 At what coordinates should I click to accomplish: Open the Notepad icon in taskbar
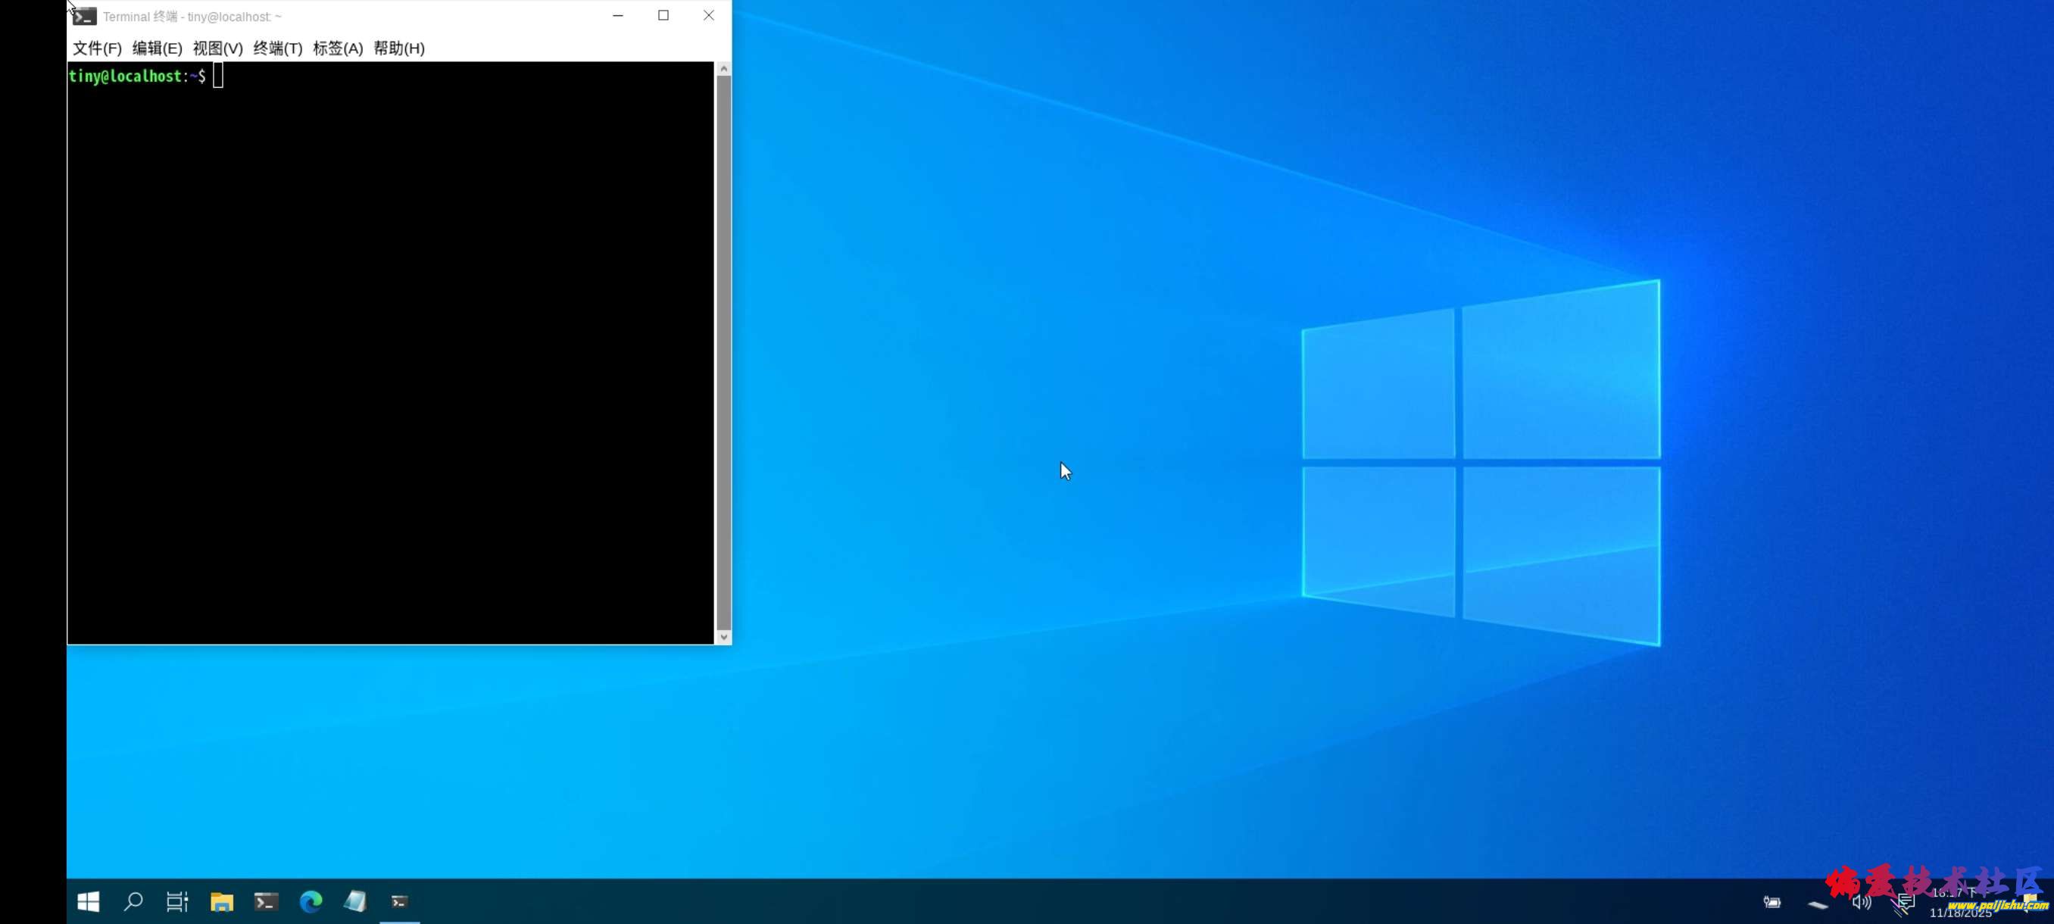click(x=354, y=902)
